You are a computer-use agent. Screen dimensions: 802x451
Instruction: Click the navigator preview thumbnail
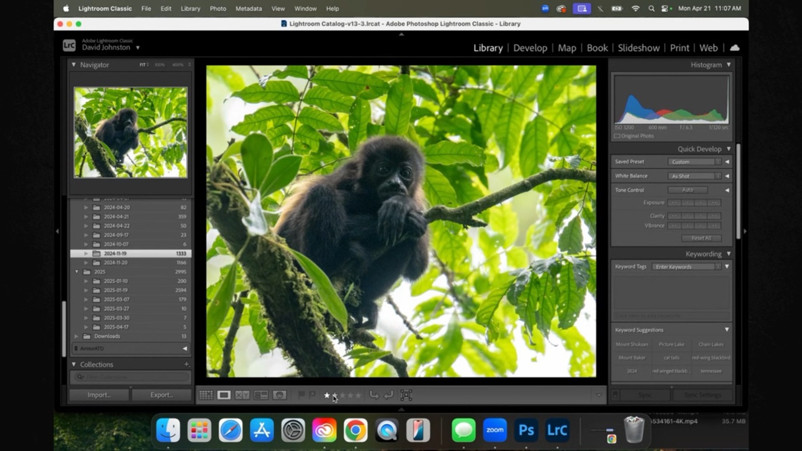coord(130,132)
